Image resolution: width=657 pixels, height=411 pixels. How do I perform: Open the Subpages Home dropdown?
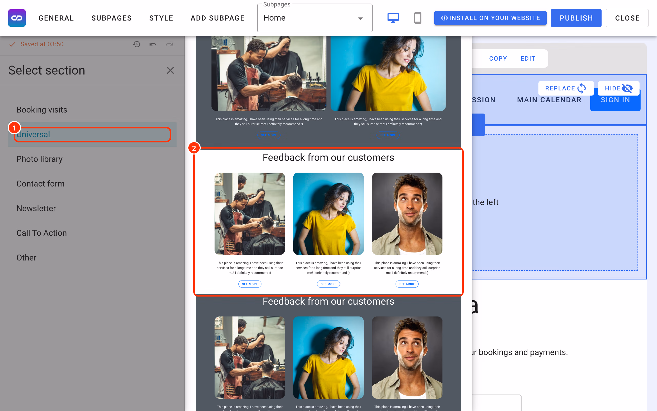315,18
